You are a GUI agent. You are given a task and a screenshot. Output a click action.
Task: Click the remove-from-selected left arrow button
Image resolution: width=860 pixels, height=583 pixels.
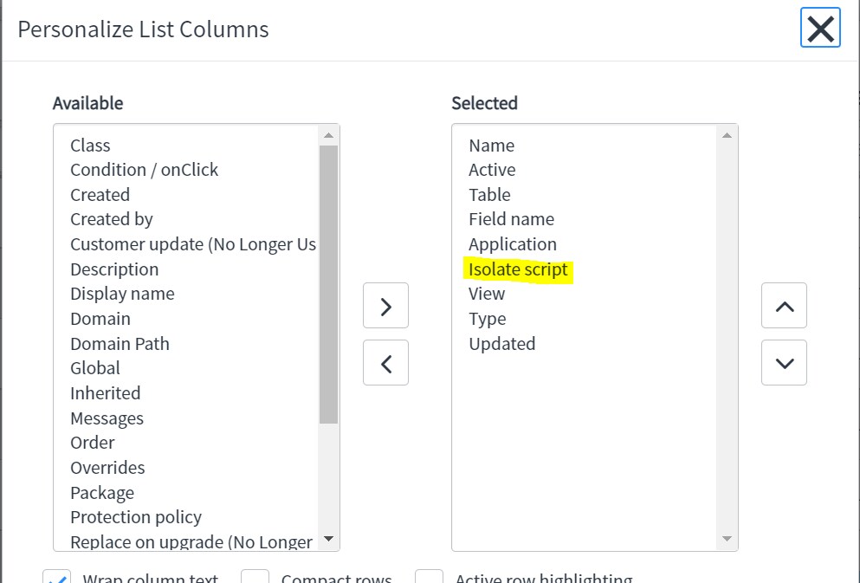click(x=385, y=362)
